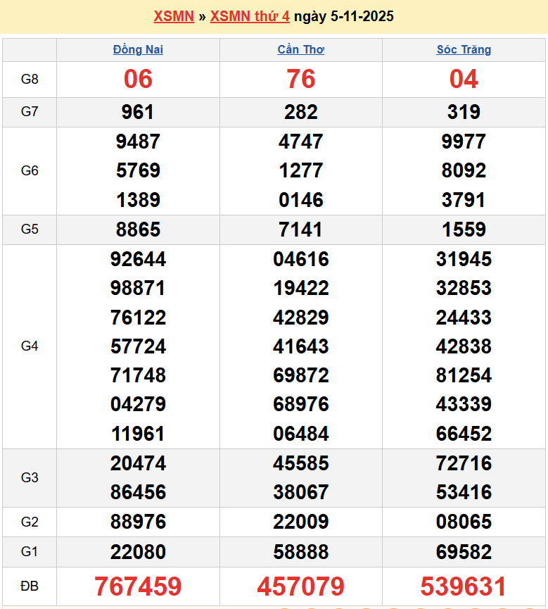The image size is (548, 609).
Task: Click Sóc Trăng G5 number 1559
Action: pyautogui.click(x=464, y=230)
